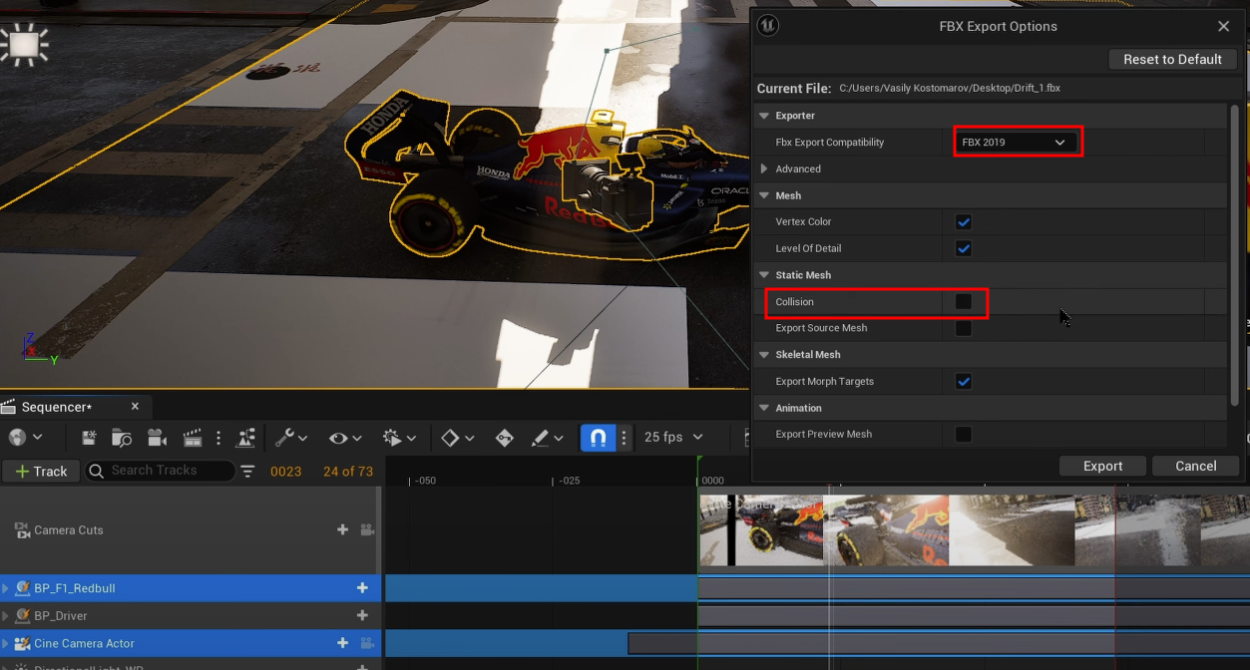
Task: Open the eye view options menu
Action: pos(345,437)
